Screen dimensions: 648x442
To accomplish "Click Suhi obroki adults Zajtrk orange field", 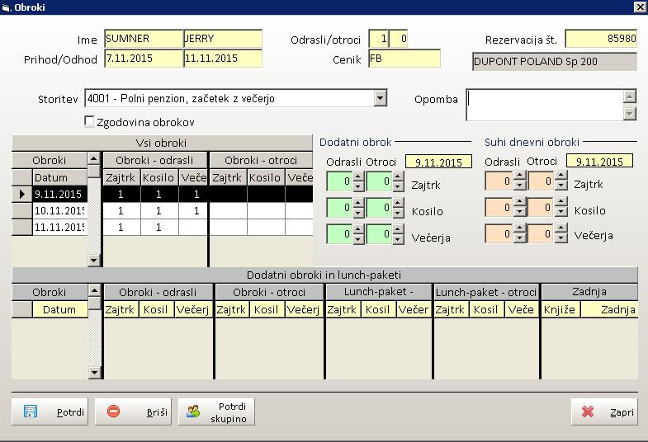I will point(499,181).
